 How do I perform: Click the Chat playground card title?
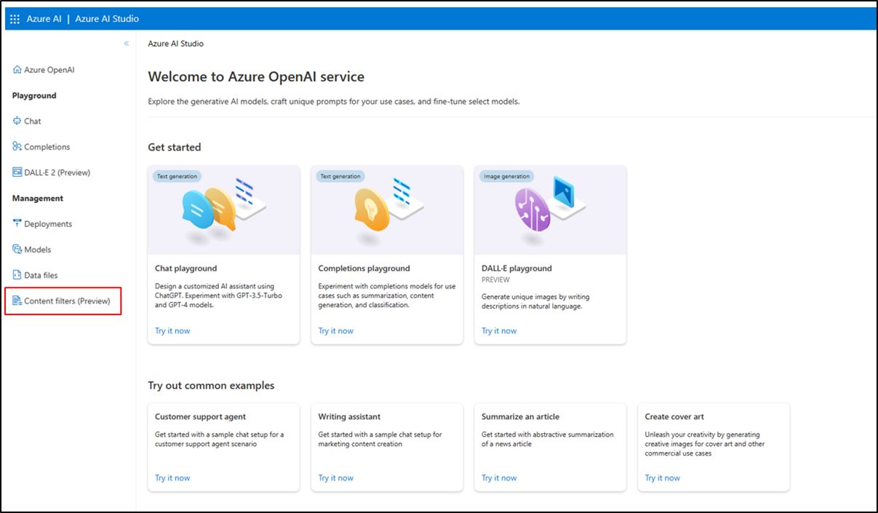pyautogui.click(x=186, y=269)
